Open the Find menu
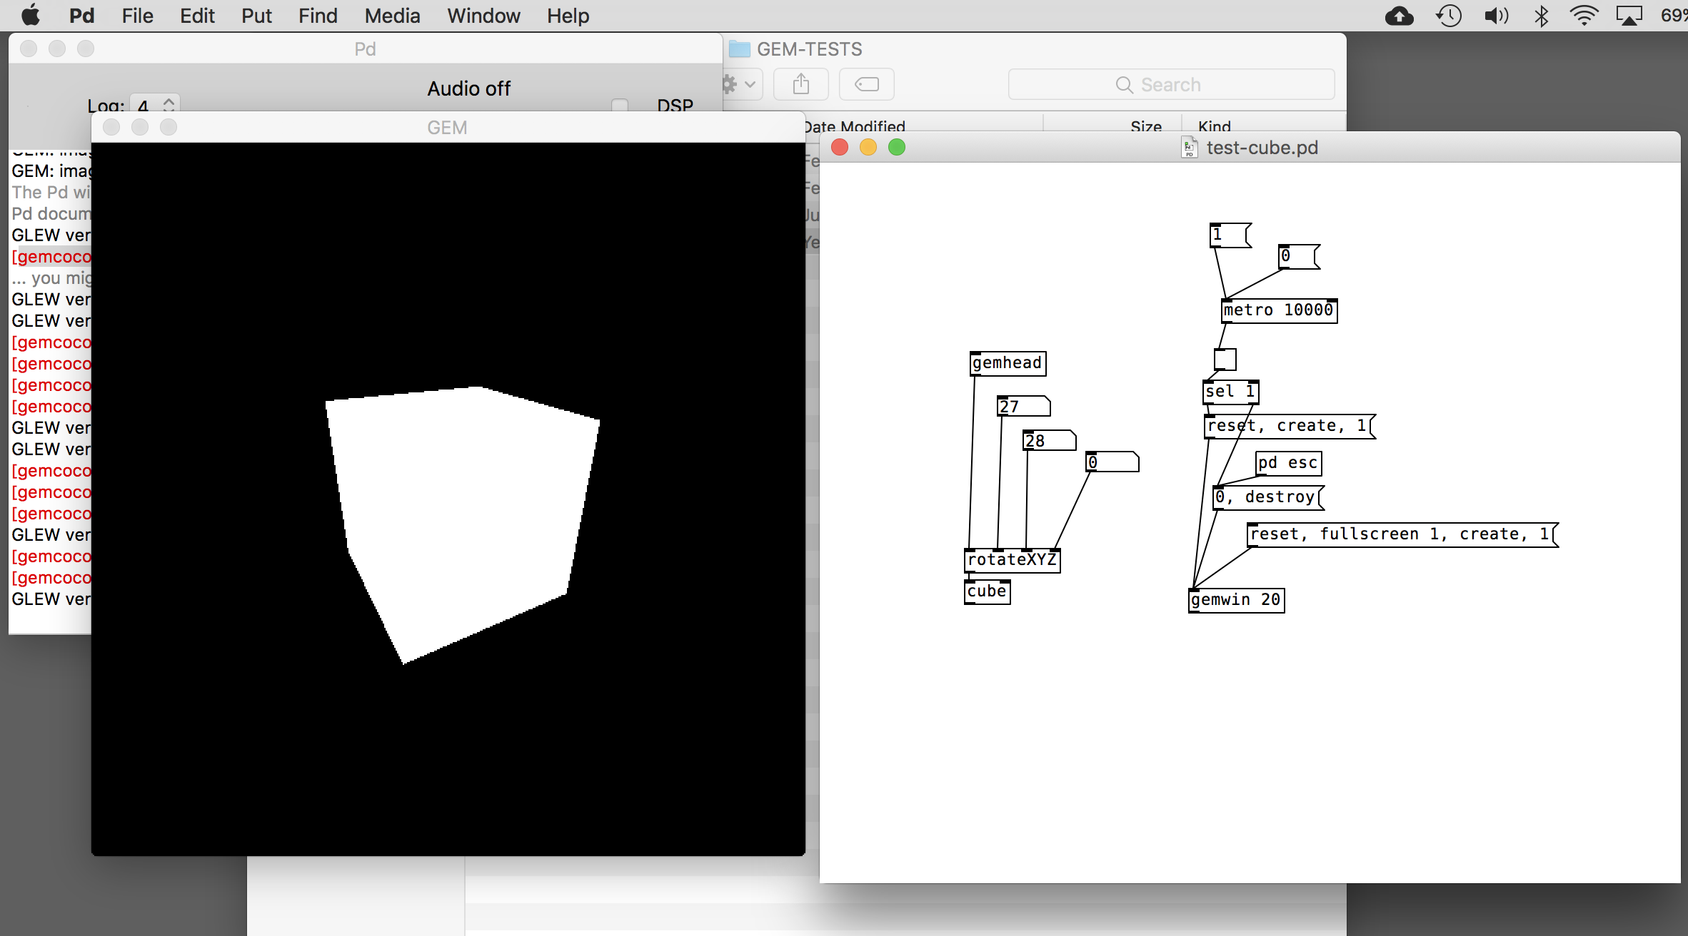 click(x=318, y=16)
